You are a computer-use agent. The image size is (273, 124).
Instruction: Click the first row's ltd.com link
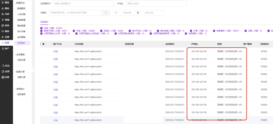pos(88,51)
